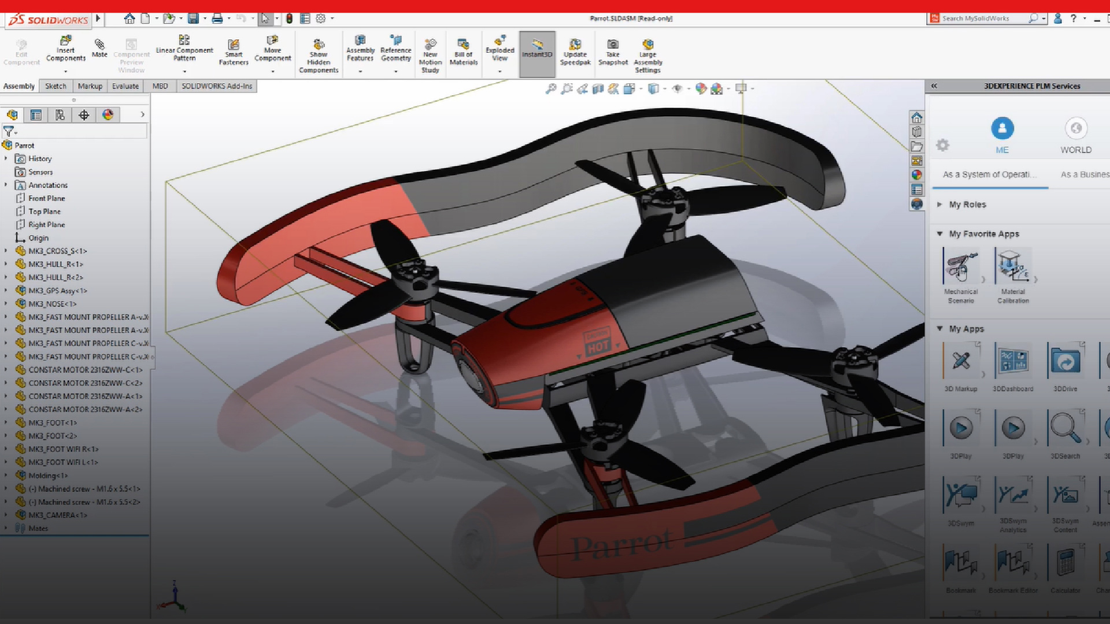
Task: Open Reference Geometry tool
Action: [x=395, y=48]
